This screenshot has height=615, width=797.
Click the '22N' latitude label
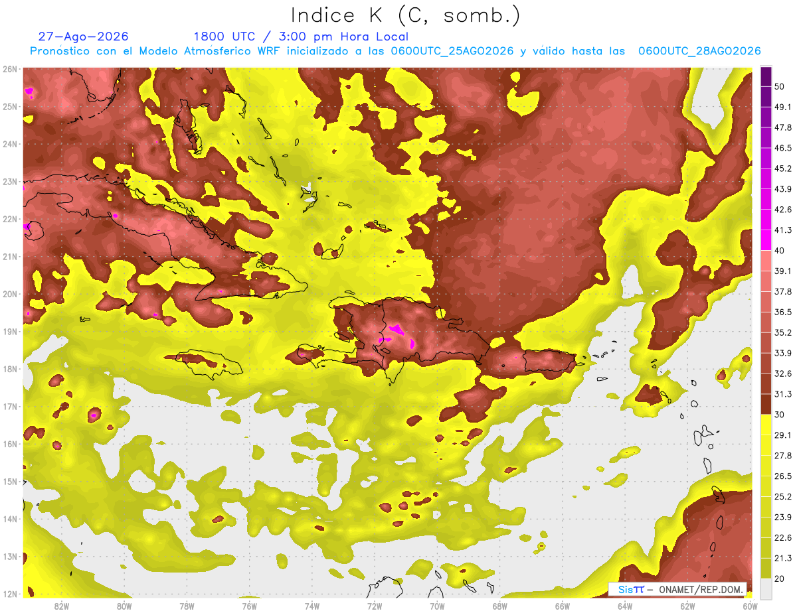point(10,219)
